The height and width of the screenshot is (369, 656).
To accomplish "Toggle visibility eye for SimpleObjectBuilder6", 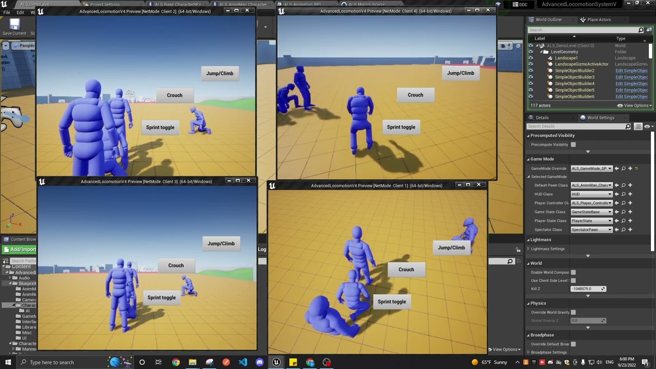I will [x=530, y=96].
